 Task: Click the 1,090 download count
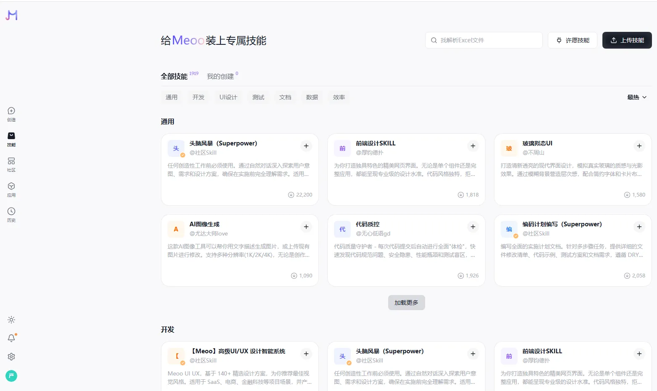pos(306,276)
